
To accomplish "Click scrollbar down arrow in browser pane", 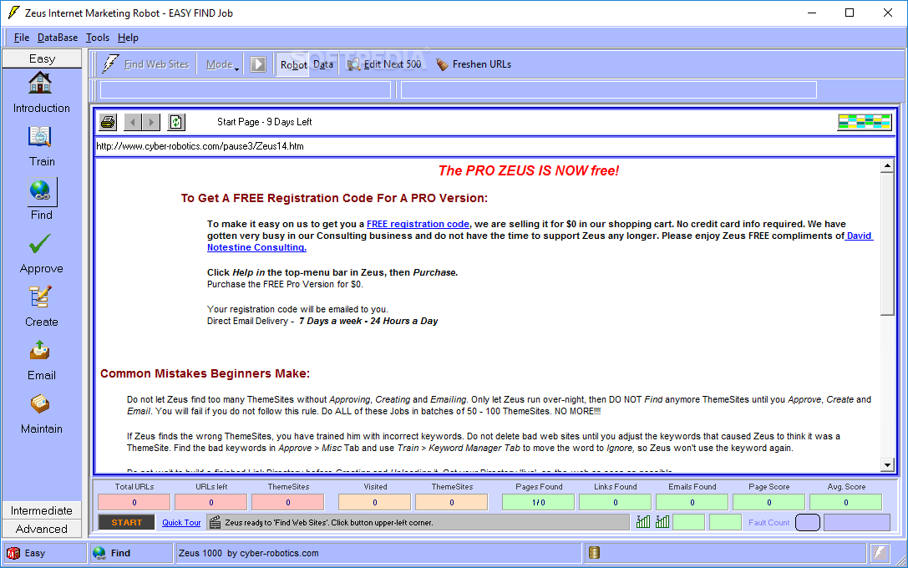I will coord(887,464).
